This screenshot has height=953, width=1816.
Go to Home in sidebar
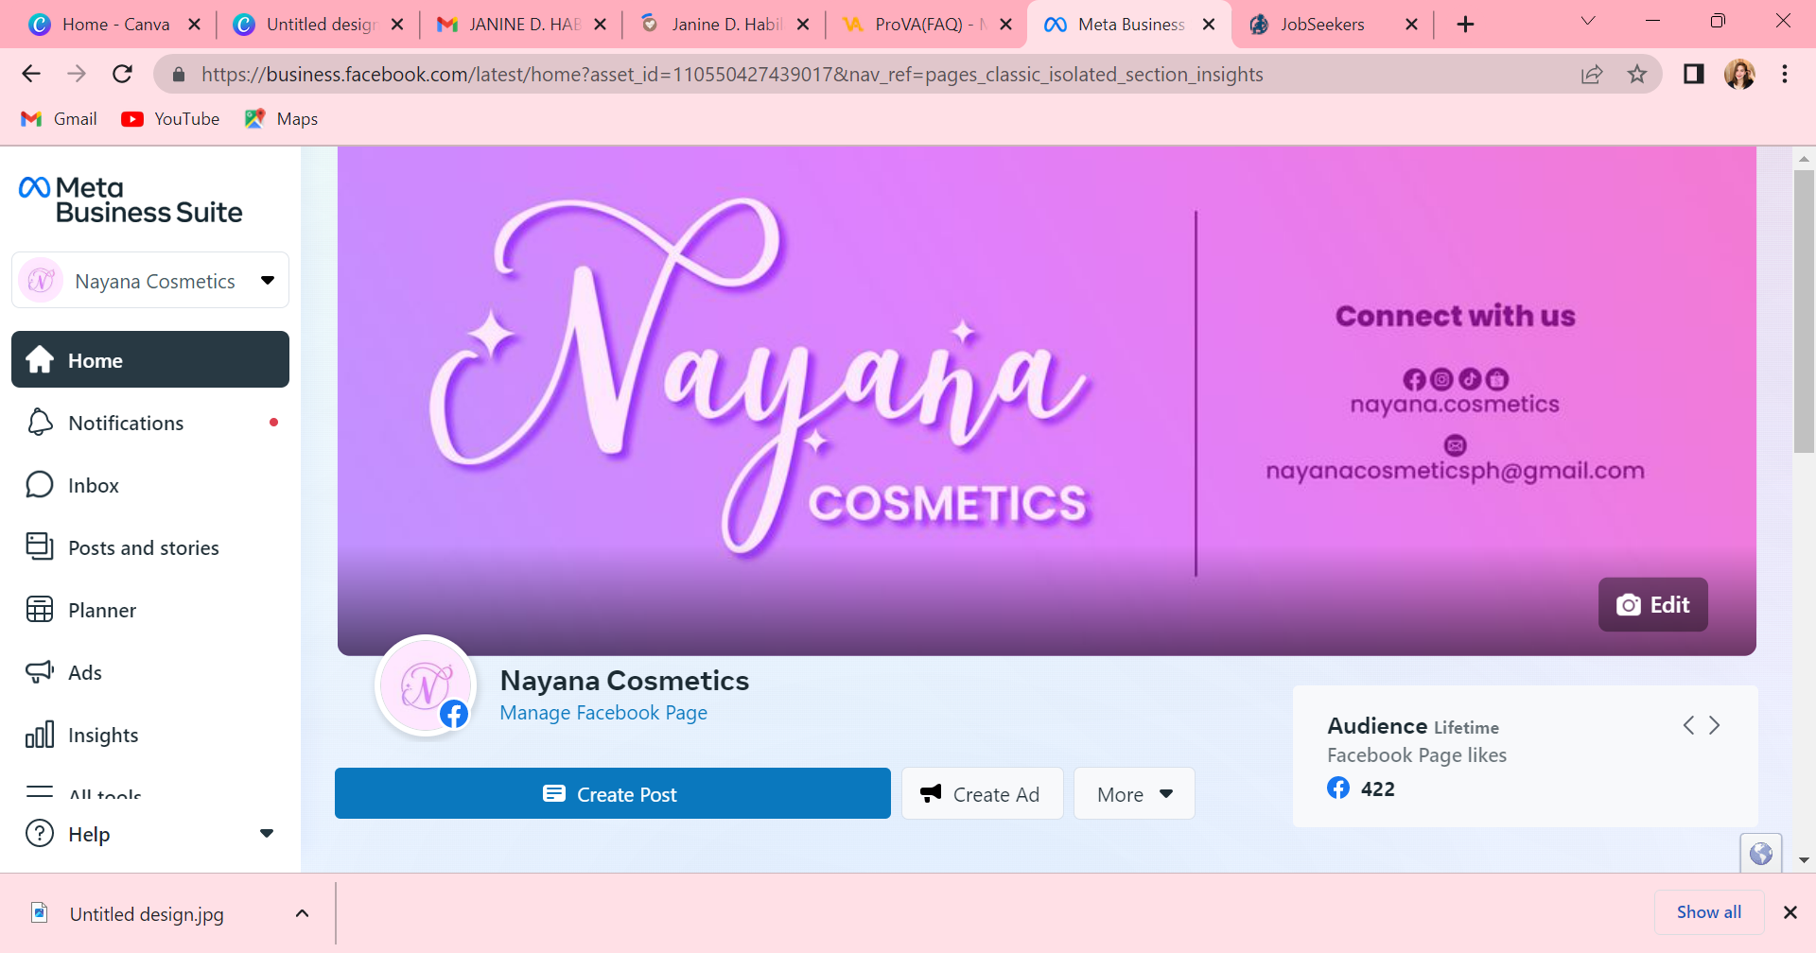coord(150,359)
